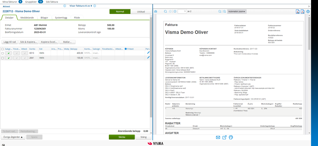Toggle Attest checkmark on row 6010
The width and height of the screenshot is (318, 146).
pyautogui.click(x=25, y=53)
